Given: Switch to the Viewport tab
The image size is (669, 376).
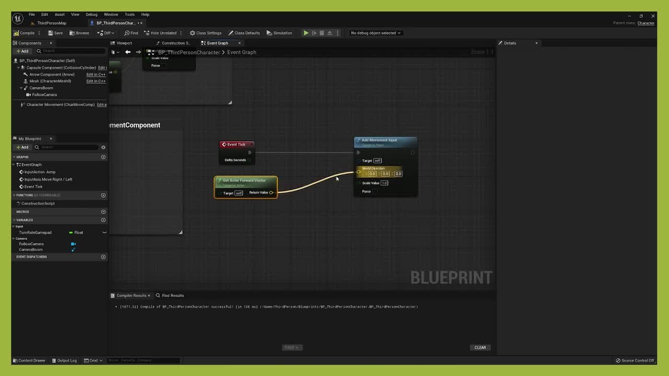Looking at the screenshot, I should (124, 43).
